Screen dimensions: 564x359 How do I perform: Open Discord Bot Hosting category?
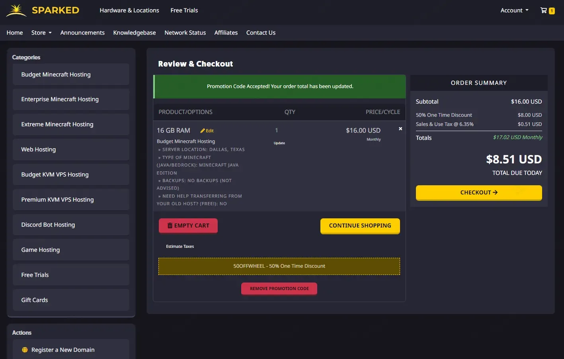[x=71, y=225]
